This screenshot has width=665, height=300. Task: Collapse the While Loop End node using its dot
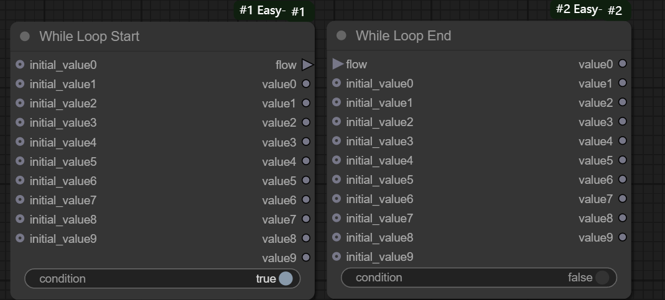[341, 35]
